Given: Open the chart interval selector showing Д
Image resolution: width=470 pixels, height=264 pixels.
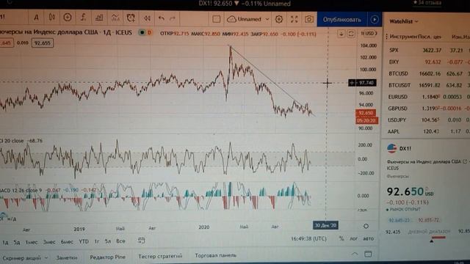Looking at the screenshot, I should [x=36, y=18].
